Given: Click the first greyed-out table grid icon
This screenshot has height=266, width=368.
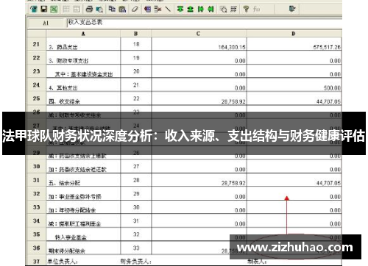Looking at the screenshot, I should [x=66, y=10].
